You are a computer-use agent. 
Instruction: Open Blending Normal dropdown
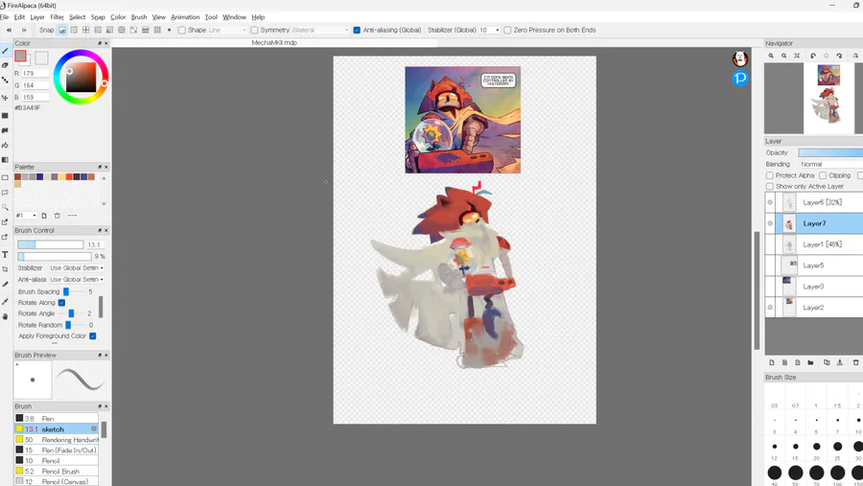pos(831,164)
